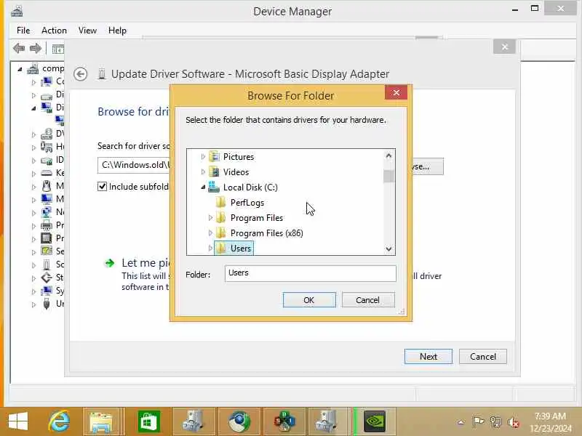Screen dimensions: 582x436
Task: Click Device Manager toolbar forward arrow
Action: [35, 48]
